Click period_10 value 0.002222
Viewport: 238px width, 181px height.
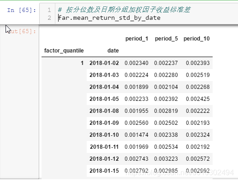coord(198,111)
